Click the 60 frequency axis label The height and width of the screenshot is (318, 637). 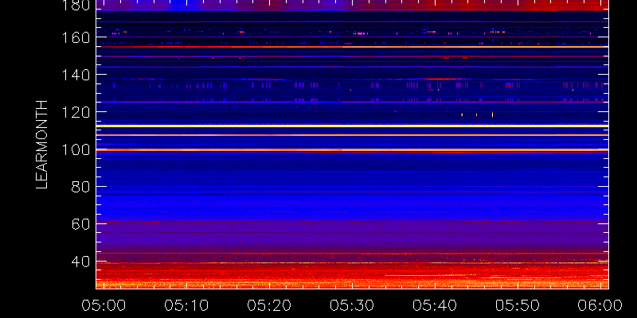point(81,224)
